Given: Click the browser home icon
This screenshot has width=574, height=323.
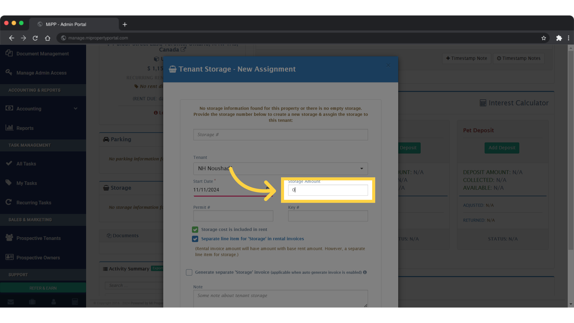Looking at the screenshot, I should coord(48,38).
